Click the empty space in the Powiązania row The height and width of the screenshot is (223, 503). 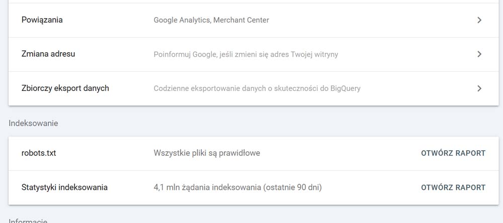[372, 20]
